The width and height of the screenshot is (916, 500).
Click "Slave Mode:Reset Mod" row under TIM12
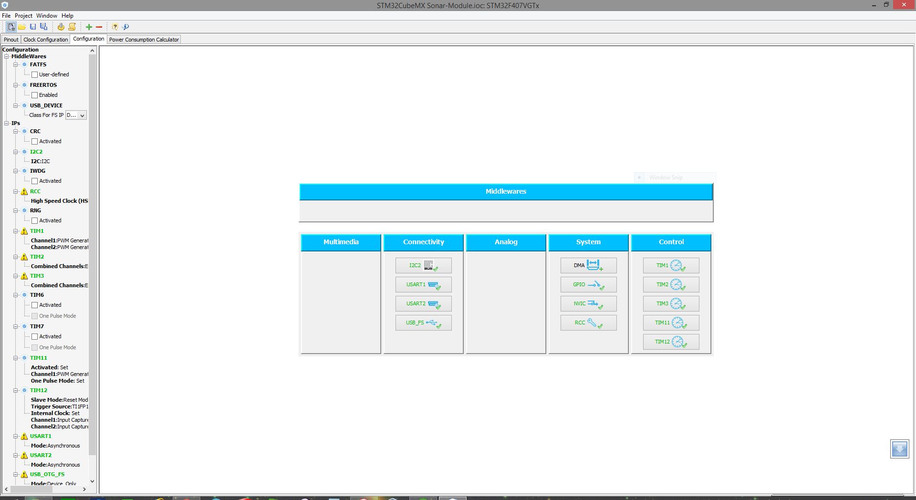(59, 400)
